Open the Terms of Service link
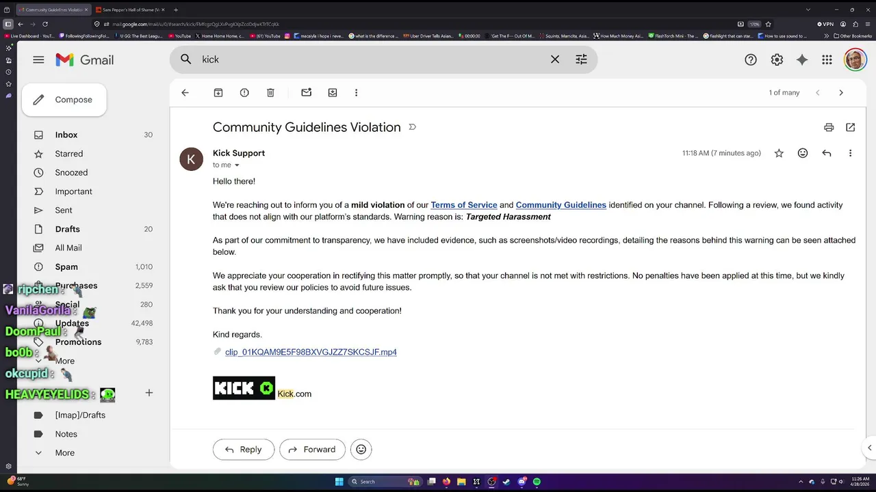876x492 pixels. 464,205
